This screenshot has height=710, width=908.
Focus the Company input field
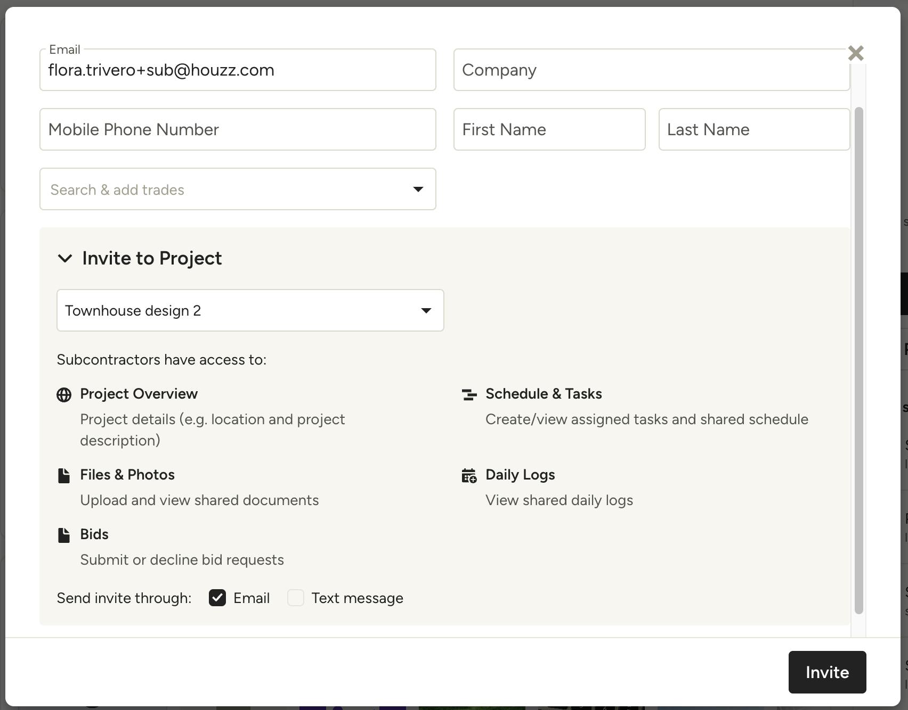tap(651, 70)
